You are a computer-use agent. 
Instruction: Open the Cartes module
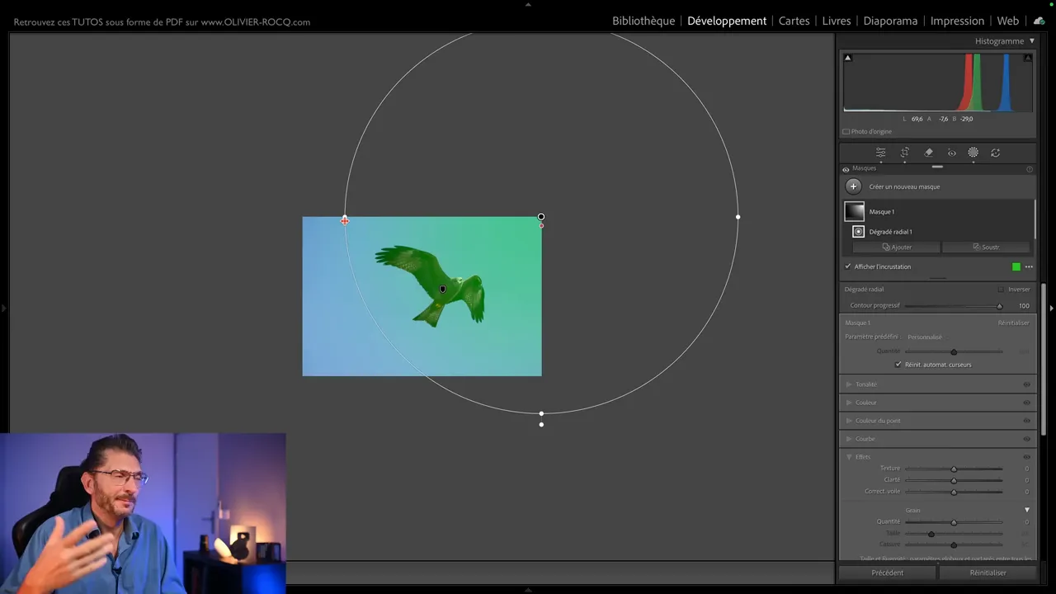coord(794,21)
